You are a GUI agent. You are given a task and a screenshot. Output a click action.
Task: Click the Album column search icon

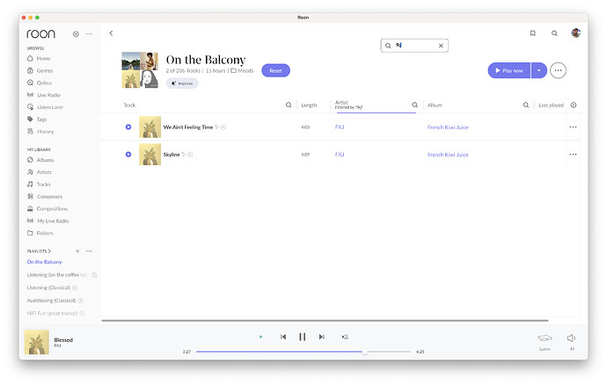[x=526, y=105]
